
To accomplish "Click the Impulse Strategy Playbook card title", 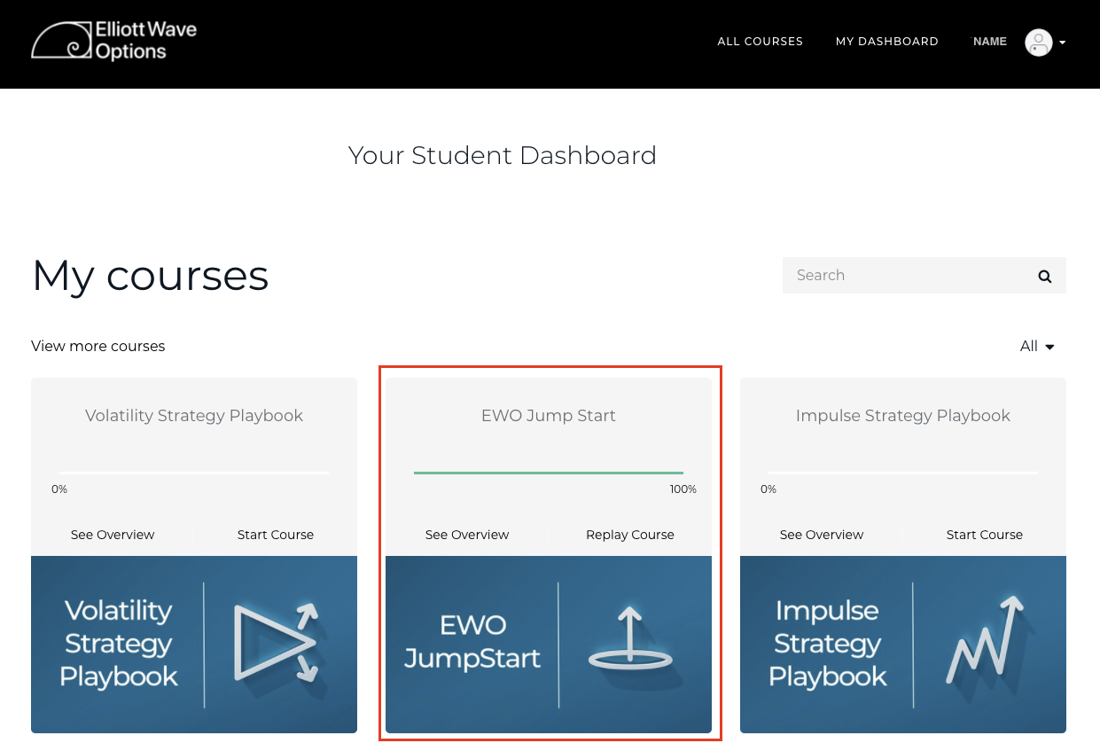I will (903, 415).
